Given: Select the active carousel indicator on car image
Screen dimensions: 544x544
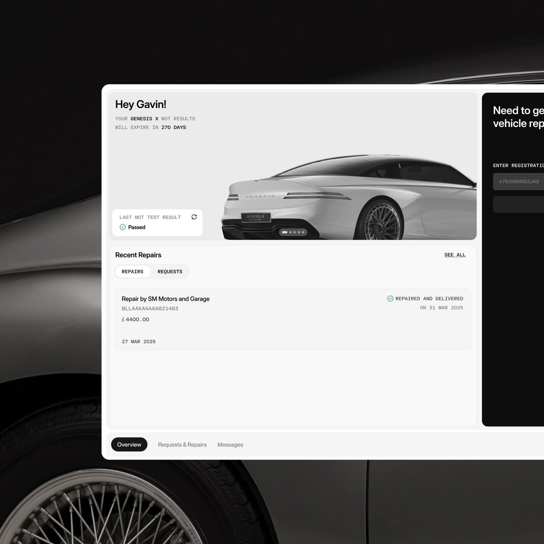Looking at the screenshot, I should (285, 232).
